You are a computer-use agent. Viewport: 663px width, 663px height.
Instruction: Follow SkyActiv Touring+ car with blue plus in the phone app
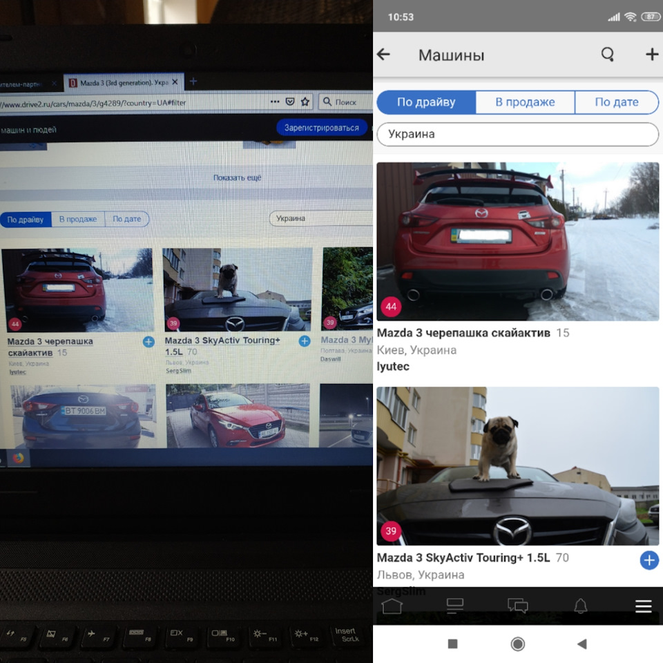(x=649, y=560)
